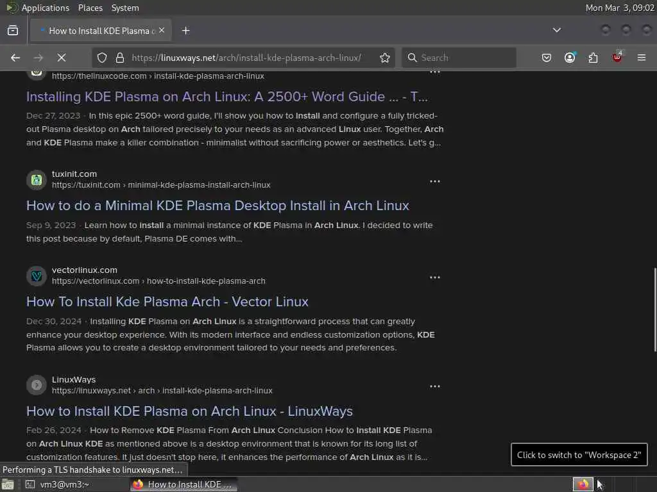The image size is (657, 492).
Task: Click the Dec 30, 2024 result date
Action: [54, 322]
